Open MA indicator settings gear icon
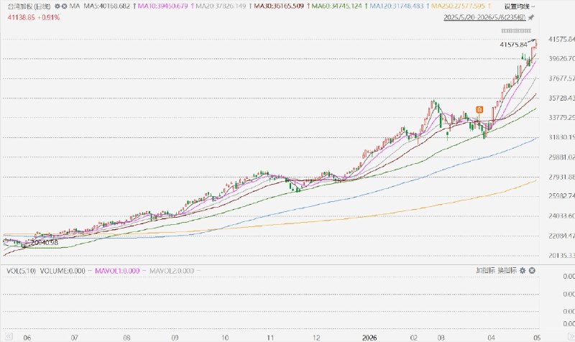575x342 pixels. pyautogui.click(x=57, y=6)
